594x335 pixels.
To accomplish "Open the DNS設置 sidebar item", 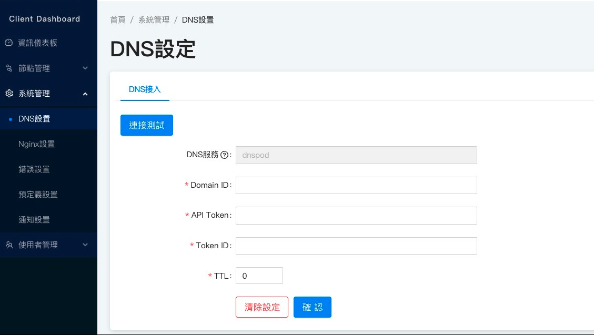I will click(x=34, y=119).
